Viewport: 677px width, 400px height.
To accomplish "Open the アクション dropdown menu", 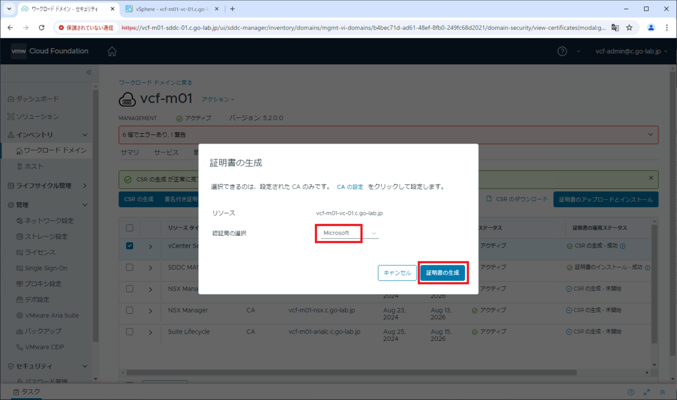I will (218, 99).
